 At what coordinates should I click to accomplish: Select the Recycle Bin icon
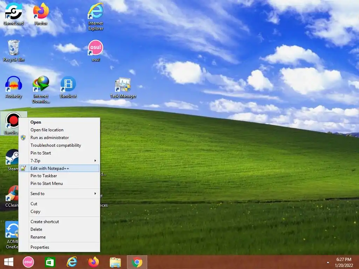(14, 51)
